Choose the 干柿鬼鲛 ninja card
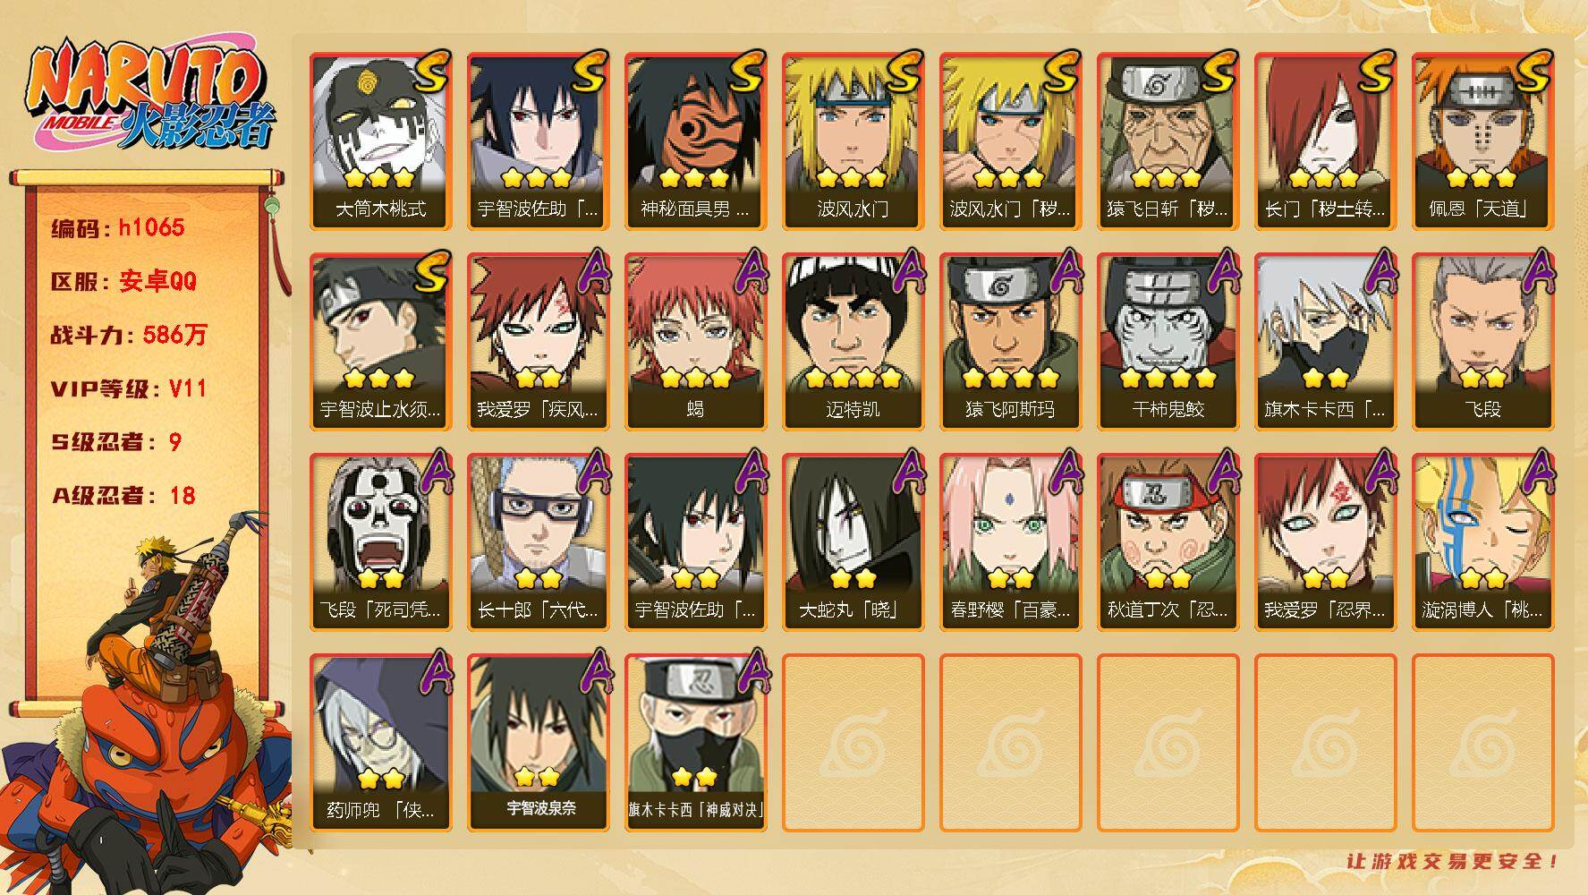 [x=1168, y=342]
